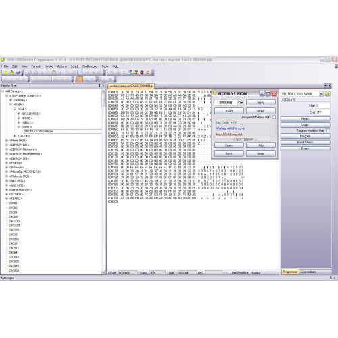Click the Blank Check button
338x338 pixels.
point(305,142)
